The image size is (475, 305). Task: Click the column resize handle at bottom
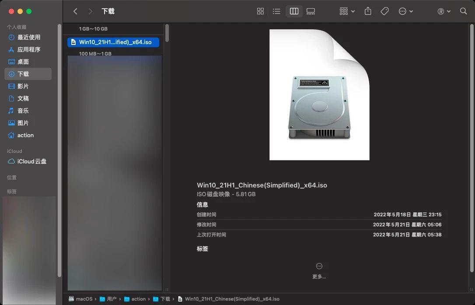[x=167, y=290]
